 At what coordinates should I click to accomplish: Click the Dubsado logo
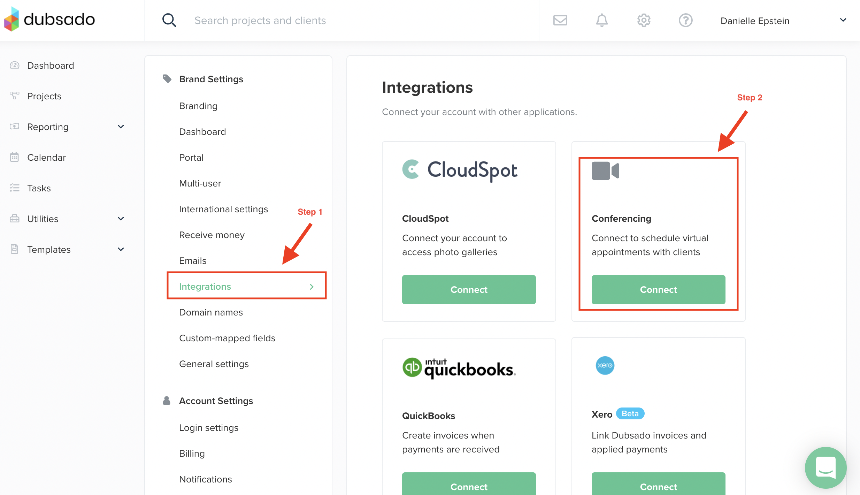tap(49, 20)
